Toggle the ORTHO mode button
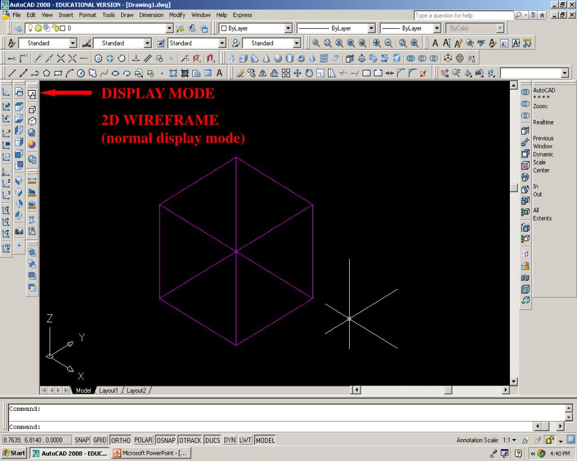Viewport: 577px width, 461px height. click(121, 440)
